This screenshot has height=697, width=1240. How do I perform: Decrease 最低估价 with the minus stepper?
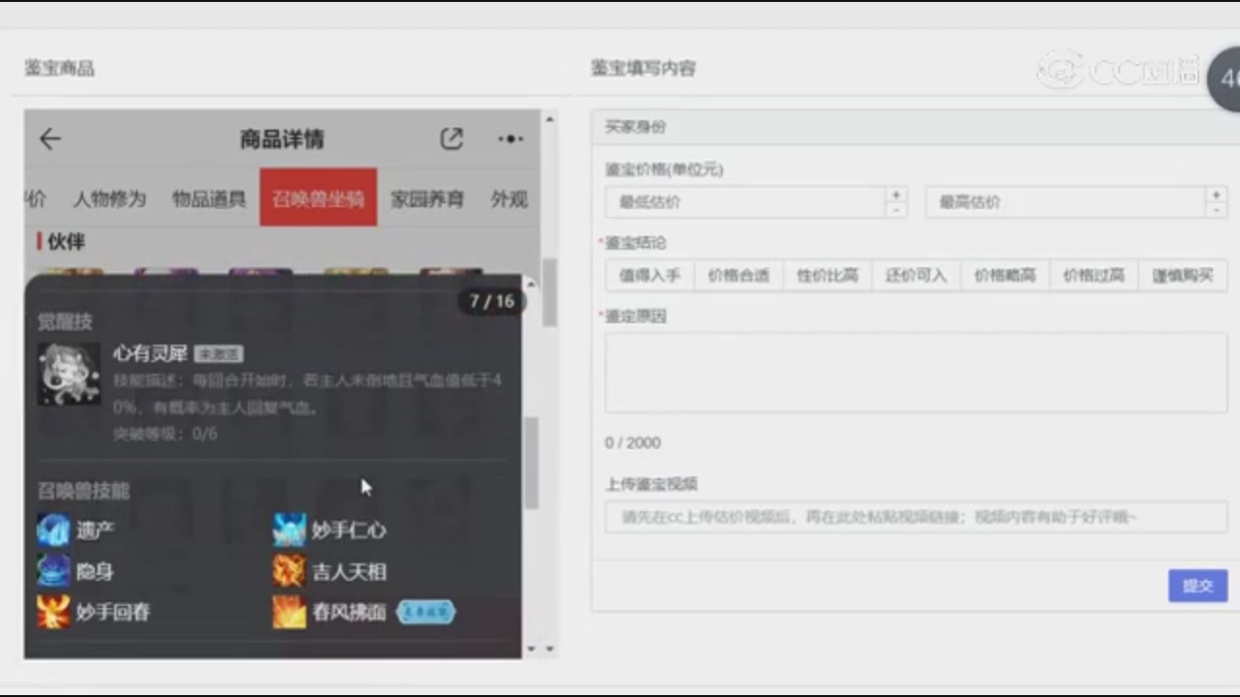click(x=896, y=210)
